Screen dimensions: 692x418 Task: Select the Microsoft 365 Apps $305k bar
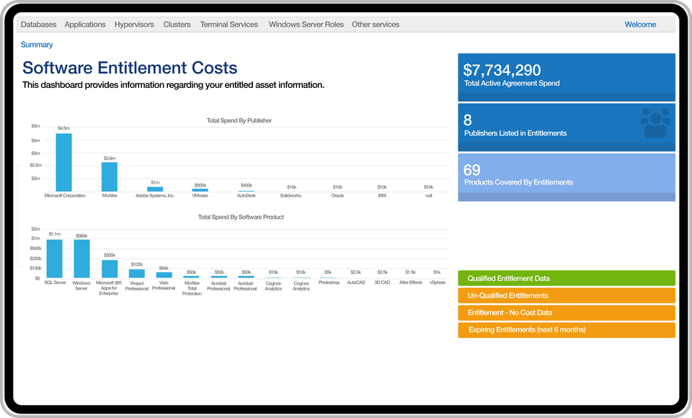click(110, 269)
